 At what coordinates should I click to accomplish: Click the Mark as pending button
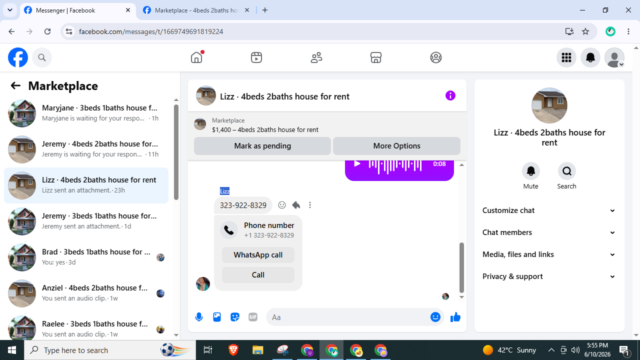click(262, 146)
